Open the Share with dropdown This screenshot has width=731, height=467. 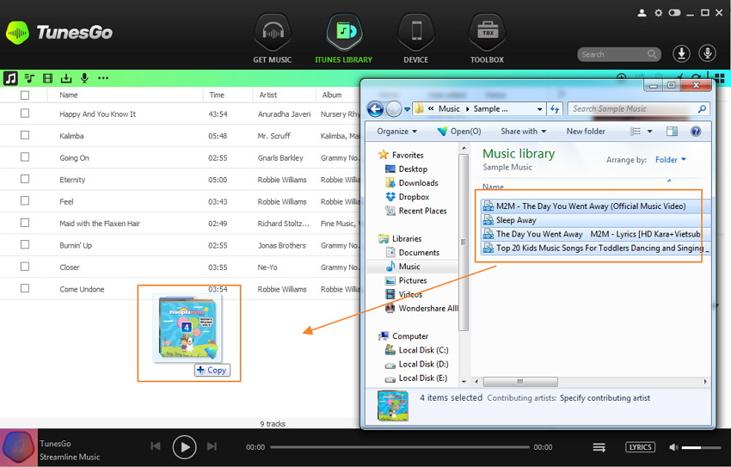(523, 132)
